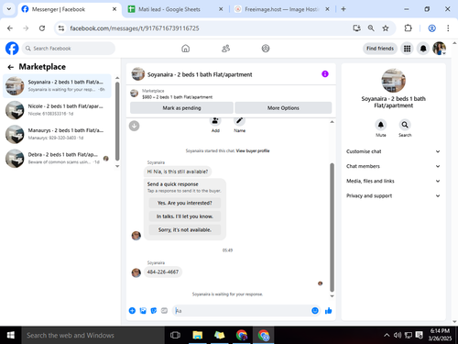Open Soyanaira conversation in list

coord(57,85)
